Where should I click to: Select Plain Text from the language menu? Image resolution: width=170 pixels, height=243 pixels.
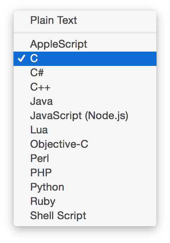[85, 20]
